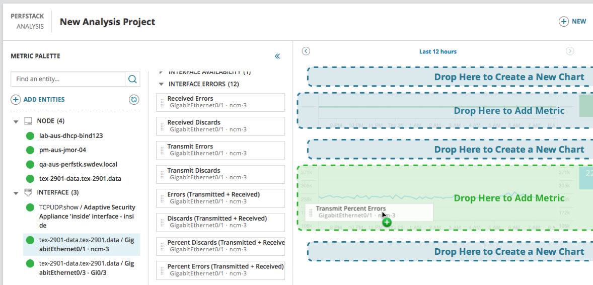Click the plus icon beside ADD ENTITIES

(x=16, y=100)
